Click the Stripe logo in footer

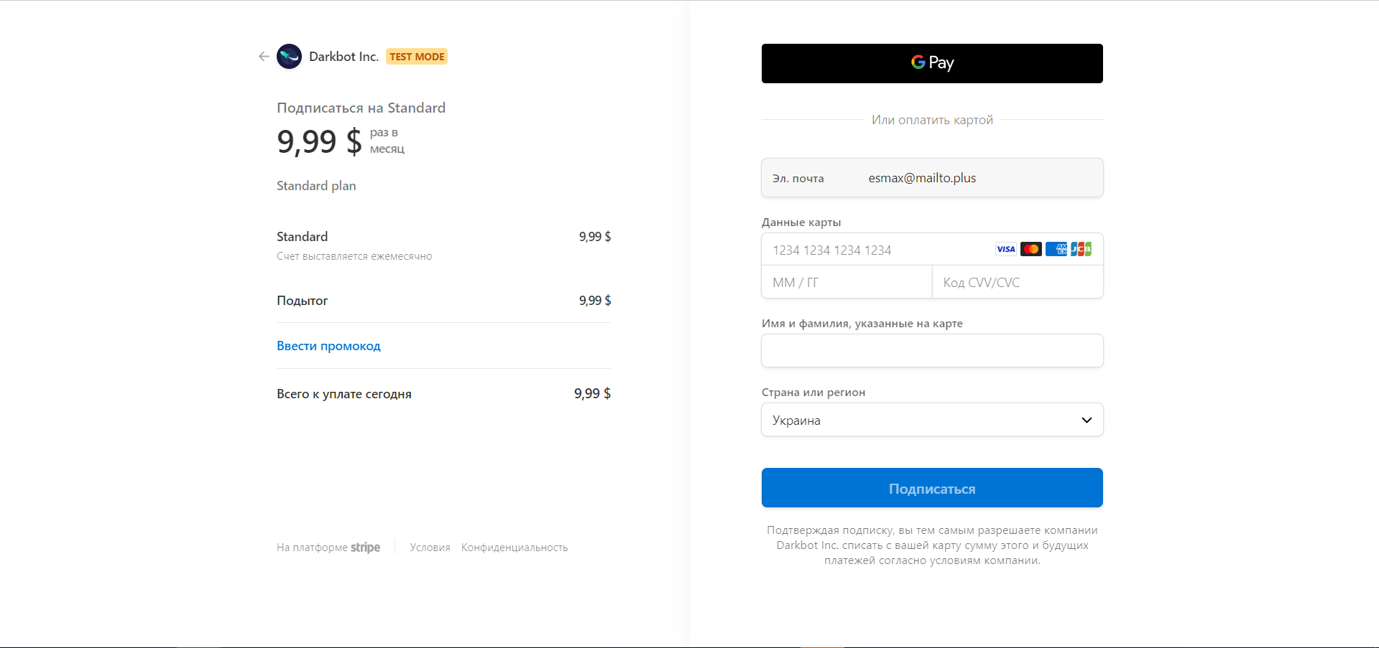[x=365, y=548]
